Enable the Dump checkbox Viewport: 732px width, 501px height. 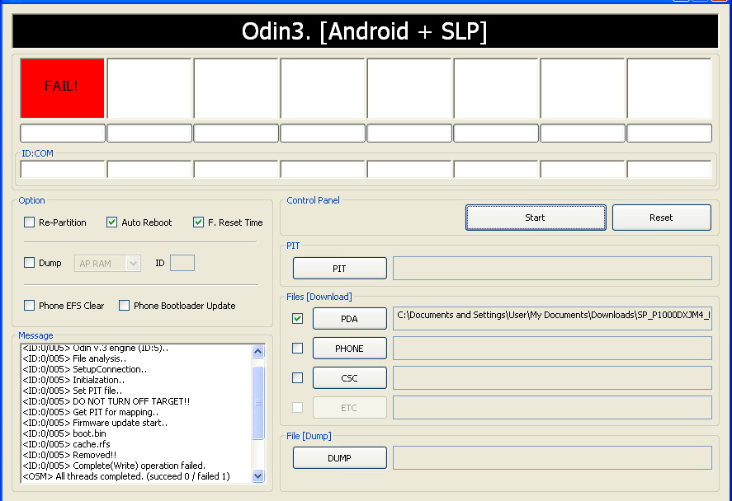[30, 263]
